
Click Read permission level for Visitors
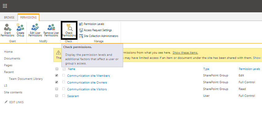point(242,89)
